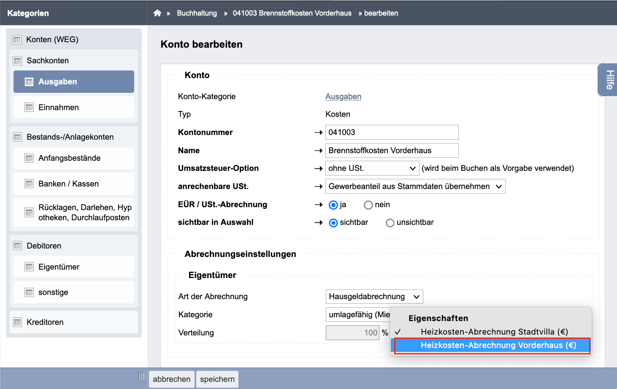Image resolution: width=617 pixels, height=389 pixels.
Task: Click the speichern button
Action: coord(217,379)
